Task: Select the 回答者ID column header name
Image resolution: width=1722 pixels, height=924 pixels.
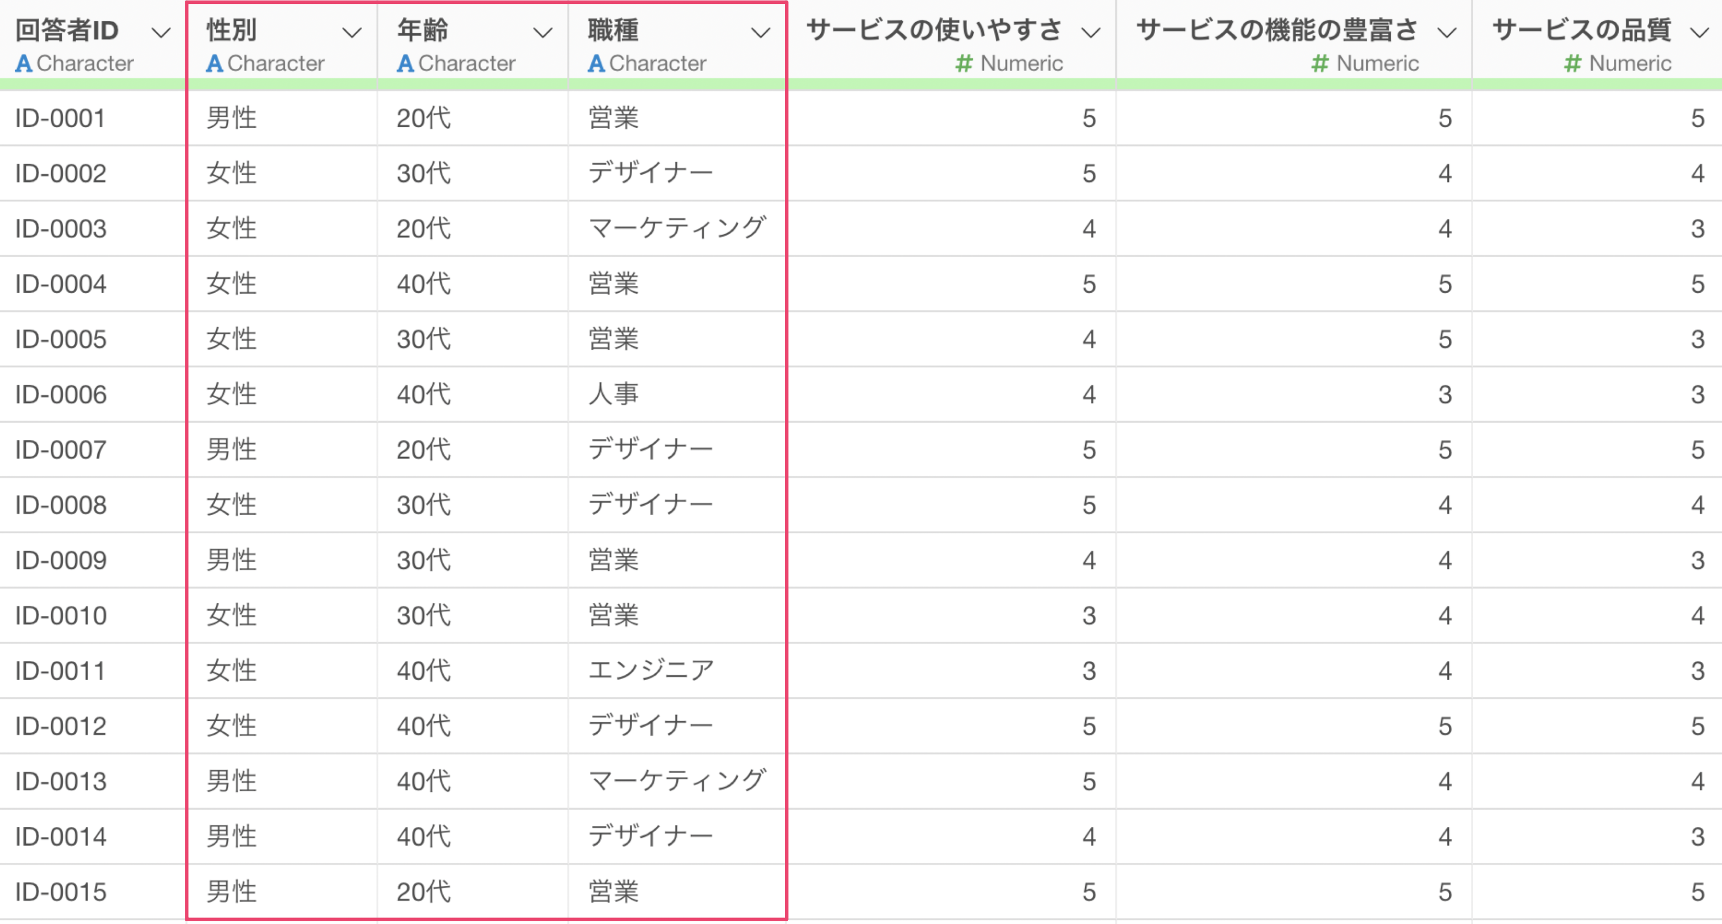Action: pos(67,30)
